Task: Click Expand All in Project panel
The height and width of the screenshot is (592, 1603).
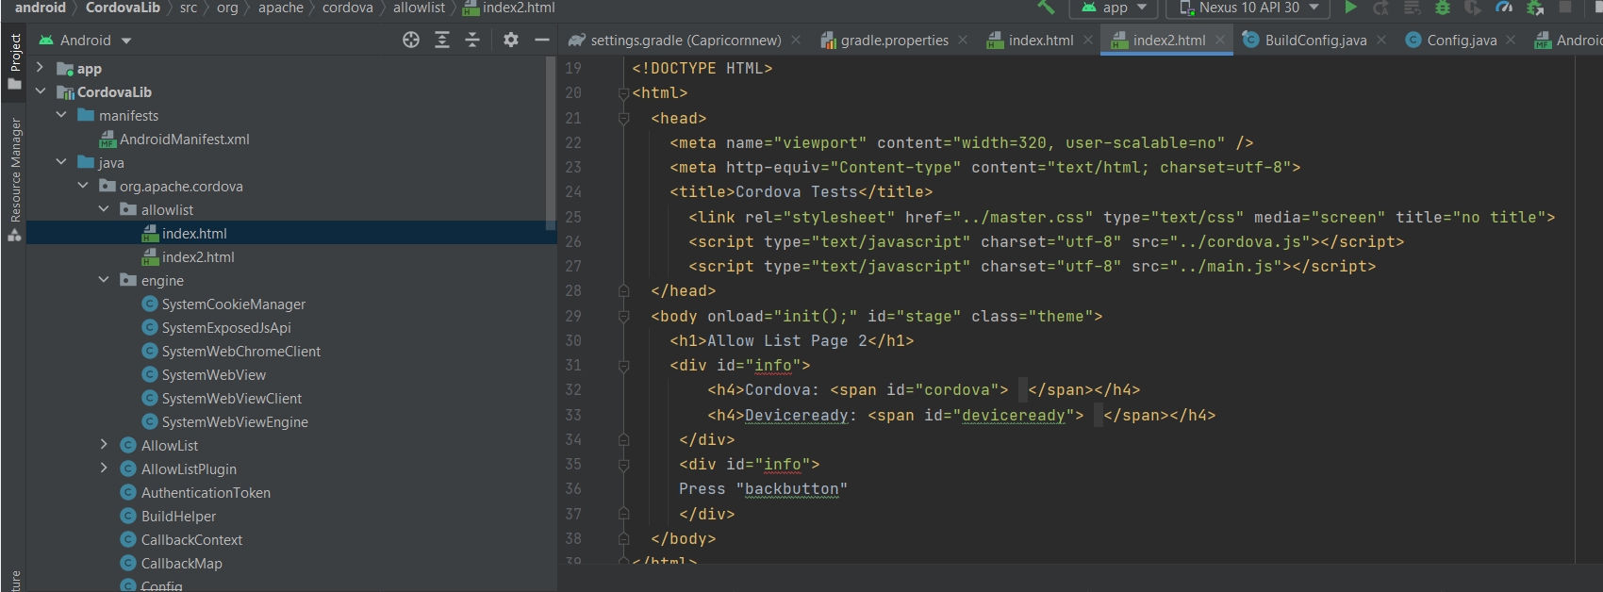Action: 442,40
